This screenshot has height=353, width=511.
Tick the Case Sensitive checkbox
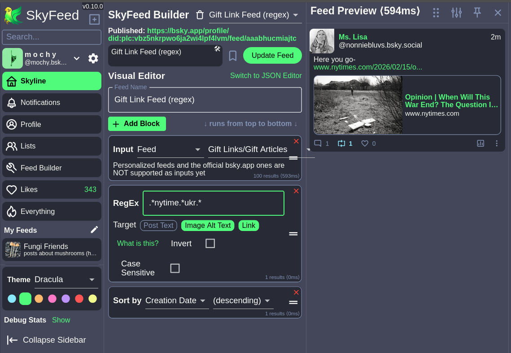(x=175, y=268)
